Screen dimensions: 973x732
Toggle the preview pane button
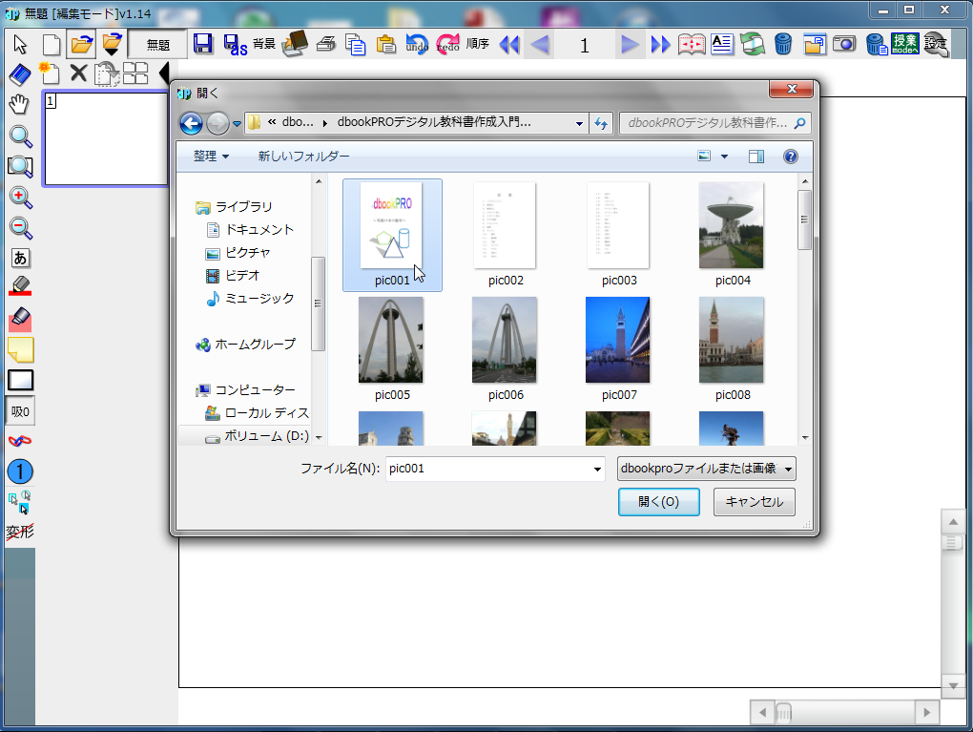[x=756, y=157]
